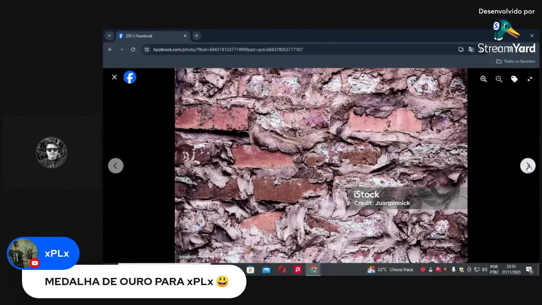Click the tag photo icon
Viewport: 542px width, 305px height.
(514, 79)
